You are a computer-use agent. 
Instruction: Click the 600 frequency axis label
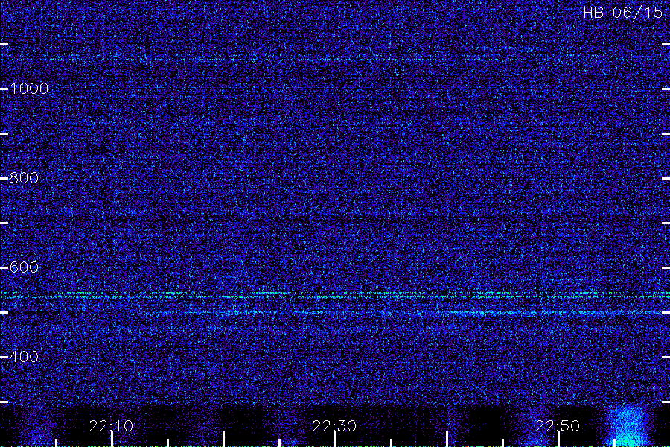click(24, 267)
